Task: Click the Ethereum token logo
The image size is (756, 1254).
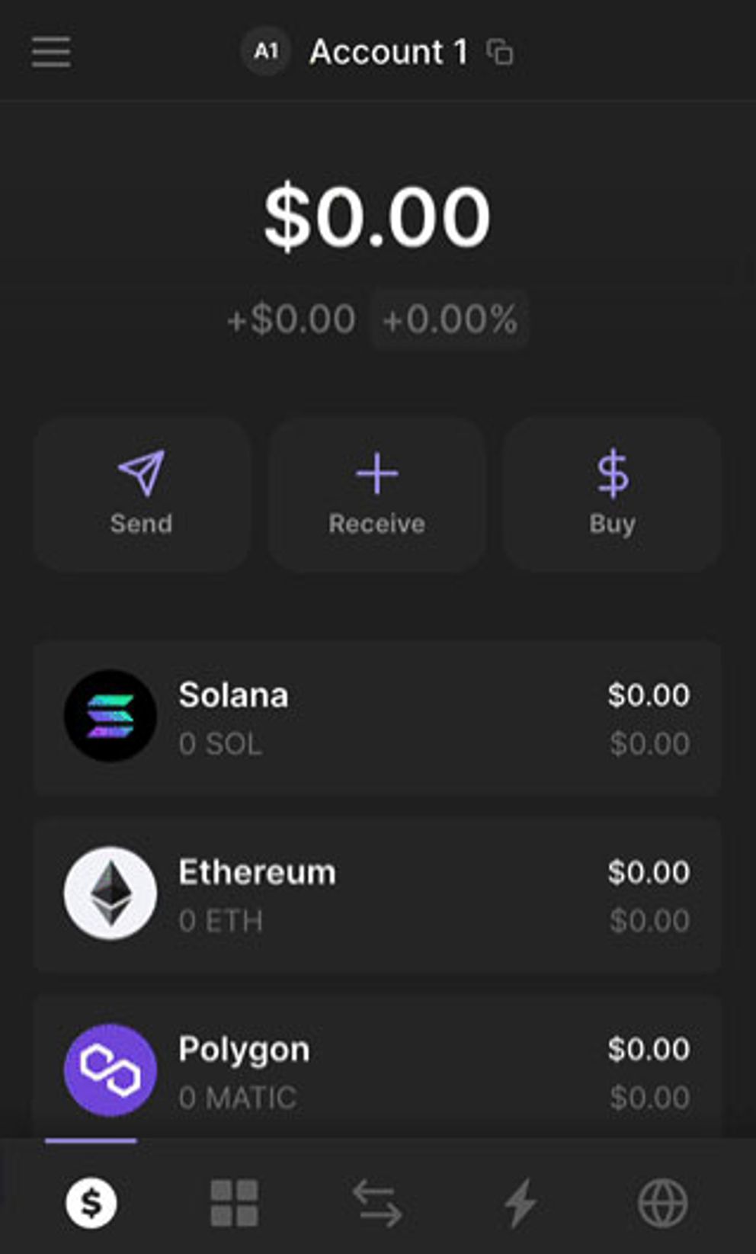Action: coord(111,893)
